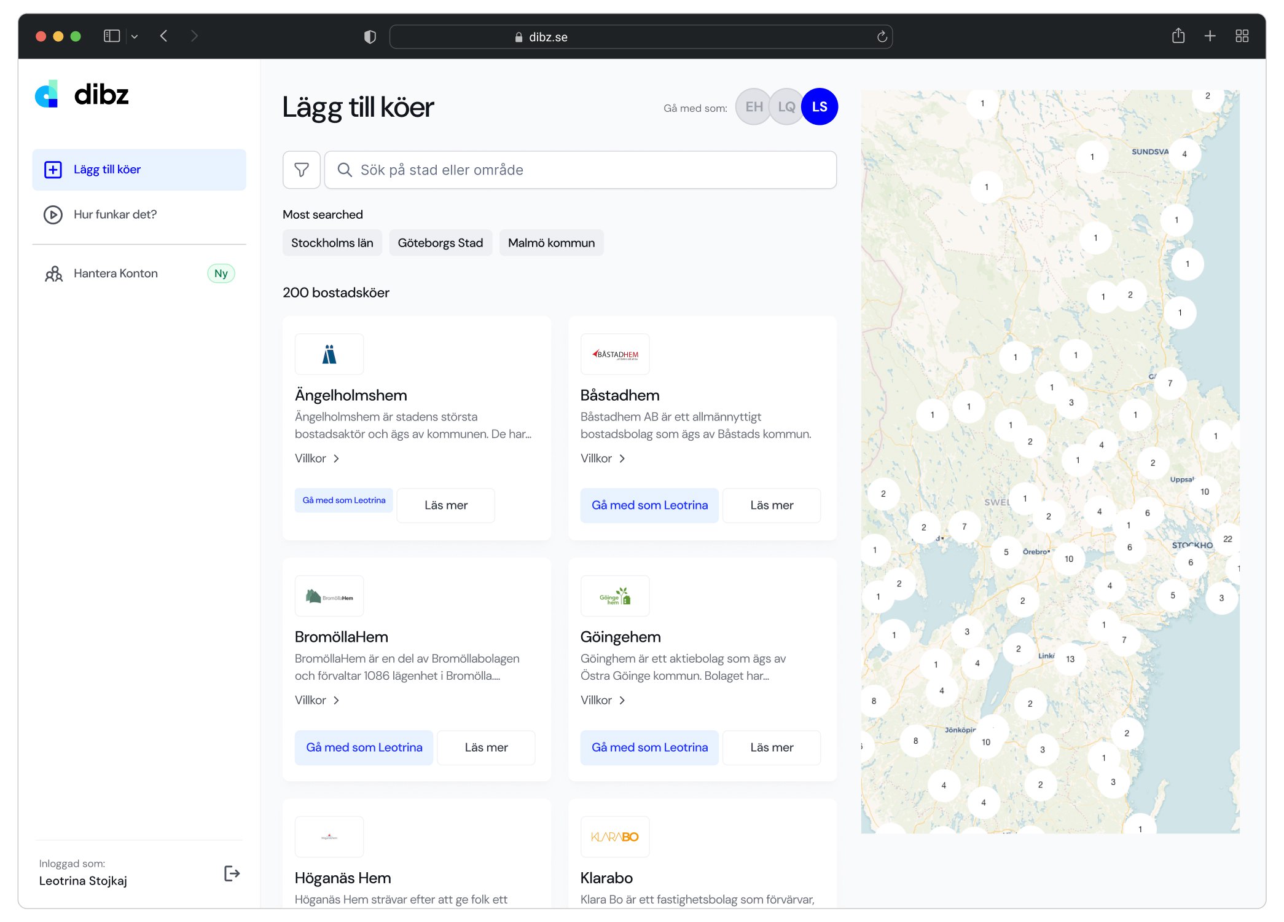Open the filter funnel icon button
1284x922 pixels.
pyautogui.click(x=302, y=170)
